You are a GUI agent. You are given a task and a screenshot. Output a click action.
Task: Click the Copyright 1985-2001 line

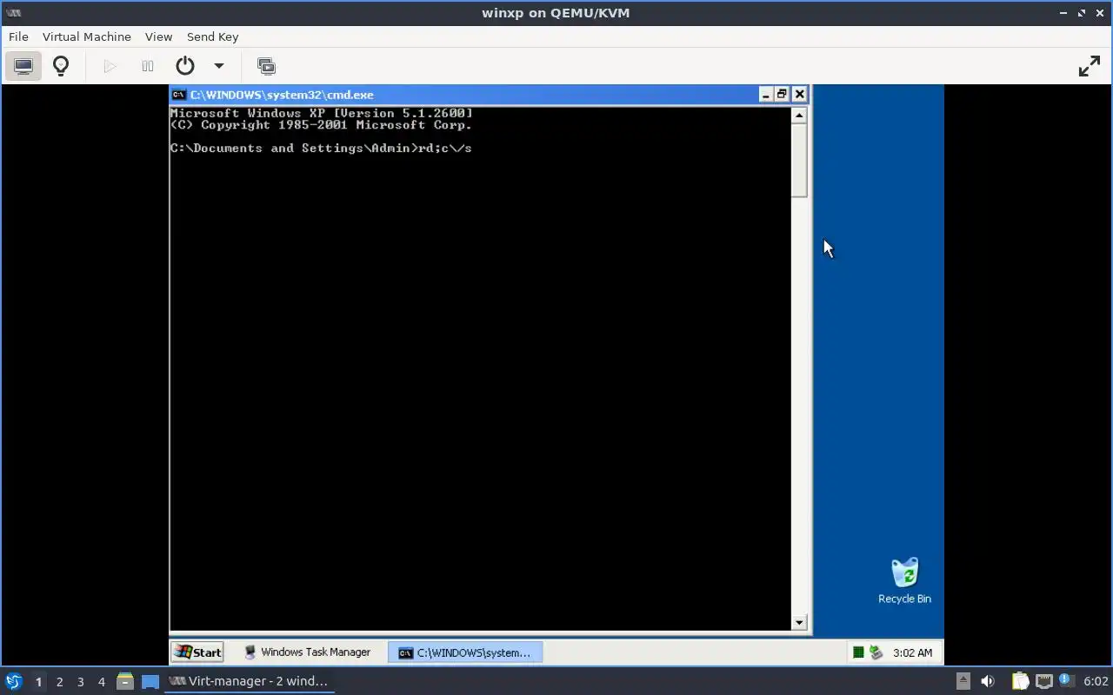point(321,125)
